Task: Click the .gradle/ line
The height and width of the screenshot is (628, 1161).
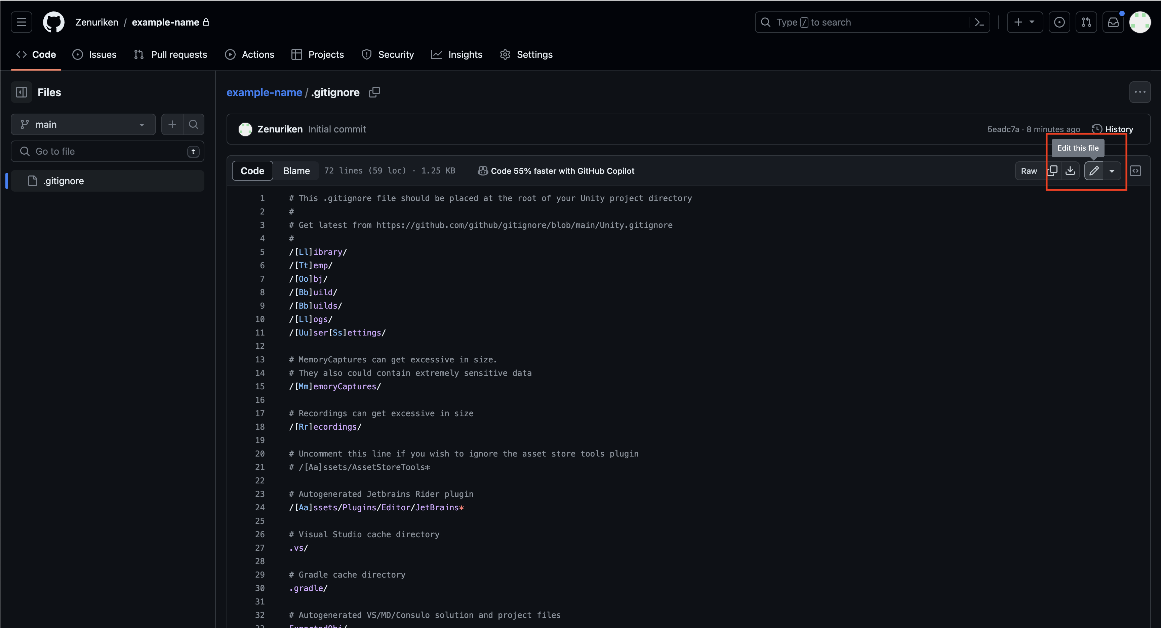Action: click(x=308, y=588)
